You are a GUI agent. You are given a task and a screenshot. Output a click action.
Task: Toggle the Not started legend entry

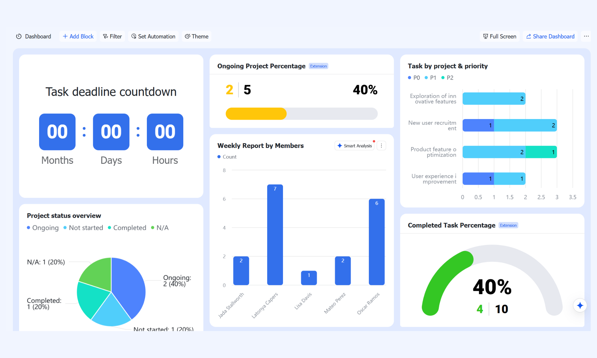coord(83,228)
